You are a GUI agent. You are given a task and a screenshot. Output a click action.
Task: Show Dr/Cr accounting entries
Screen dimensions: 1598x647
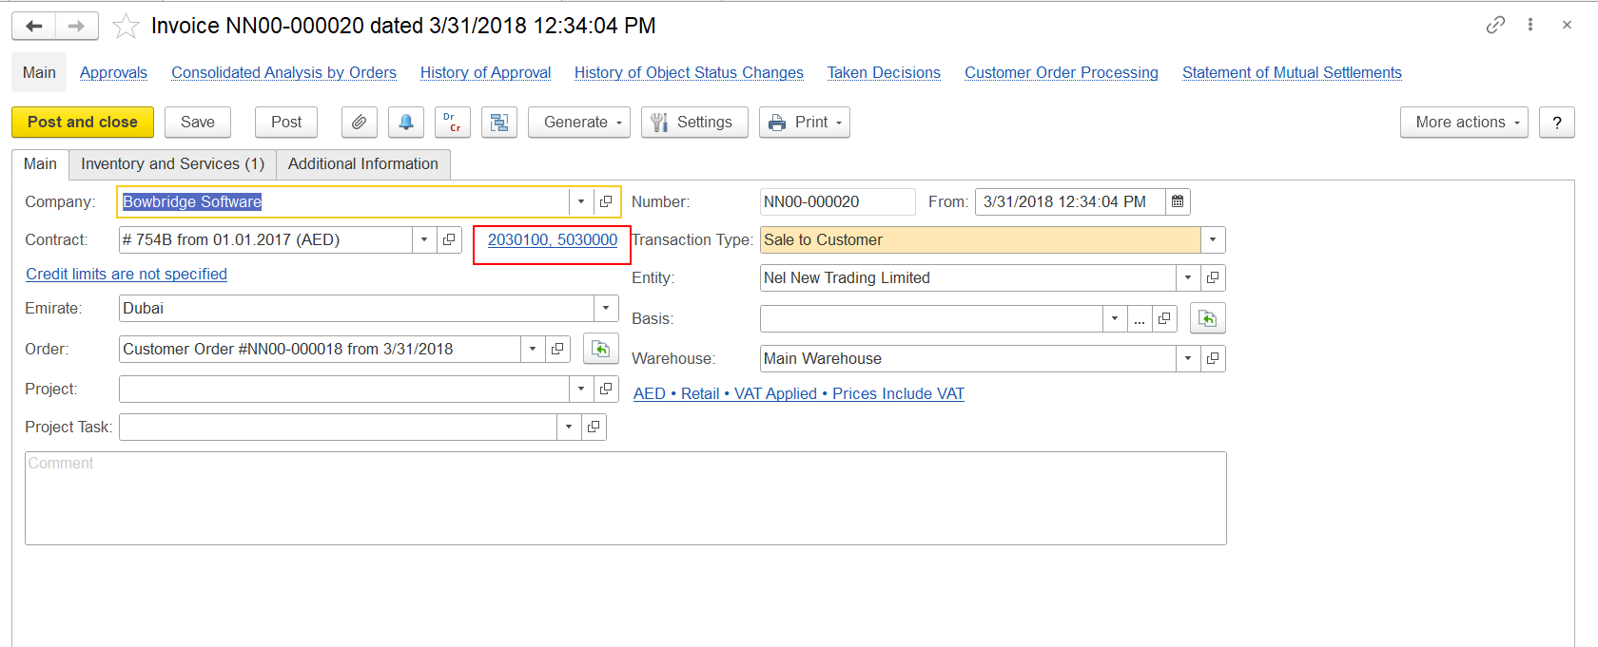[x=452, y=123]
